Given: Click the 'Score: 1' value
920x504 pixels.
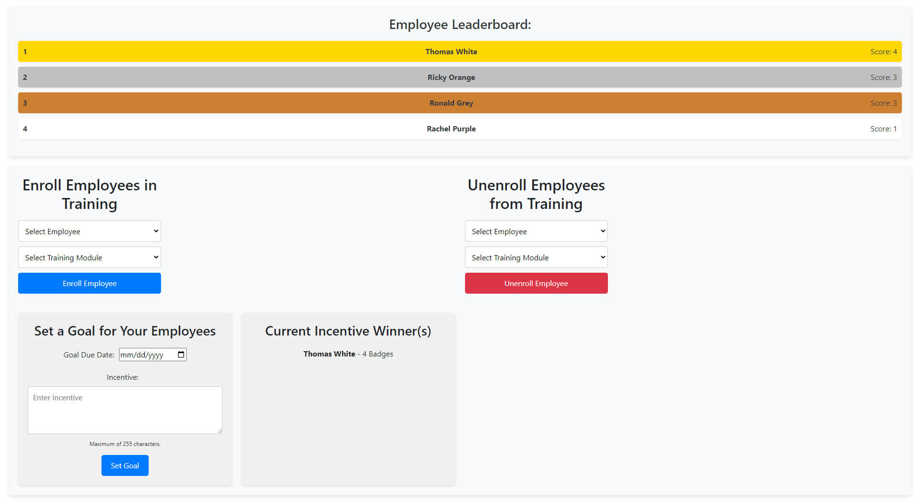Looking at the screenshot, I should tap(884, 128).
